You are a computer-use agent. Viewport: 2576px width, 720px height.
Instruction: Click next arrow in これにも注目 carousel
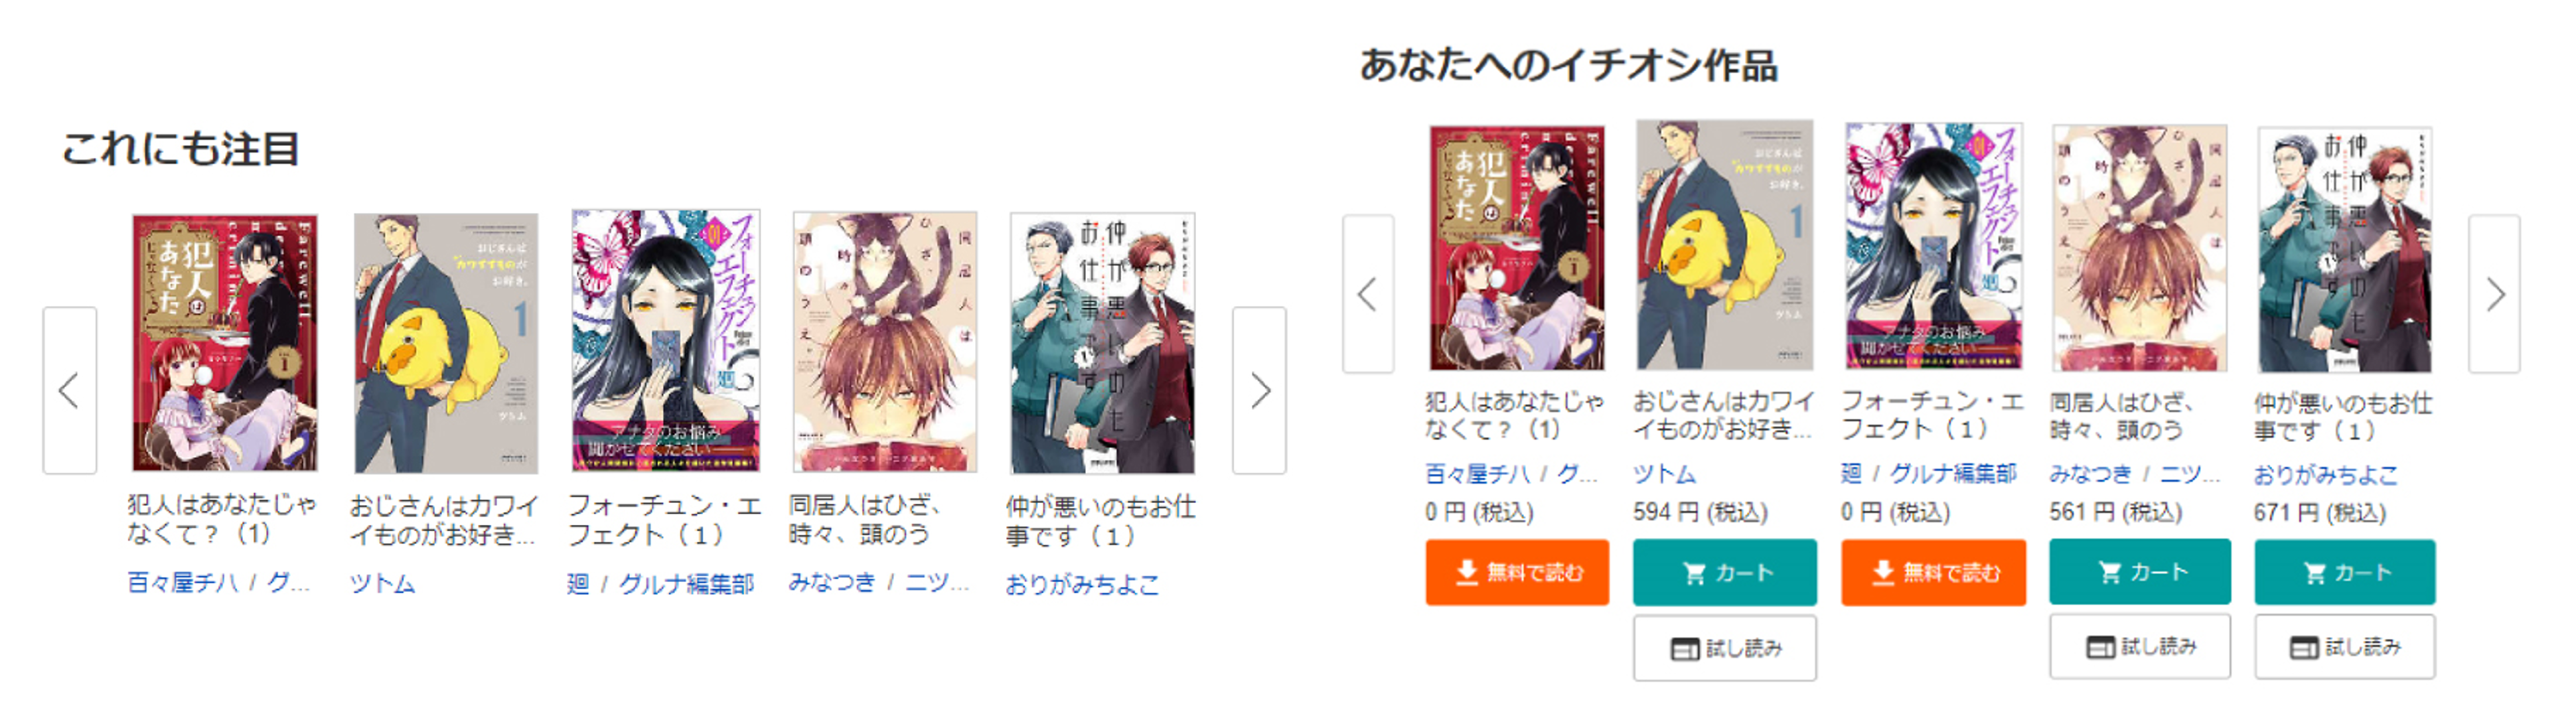1259,390
